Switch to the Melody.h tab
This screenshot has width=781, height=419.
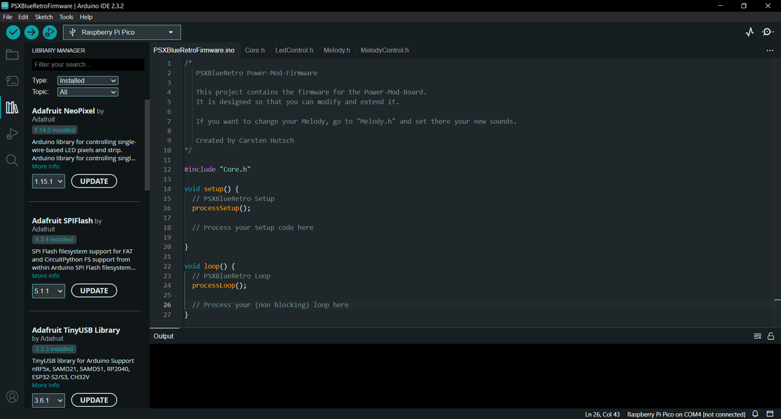(337, 50)
